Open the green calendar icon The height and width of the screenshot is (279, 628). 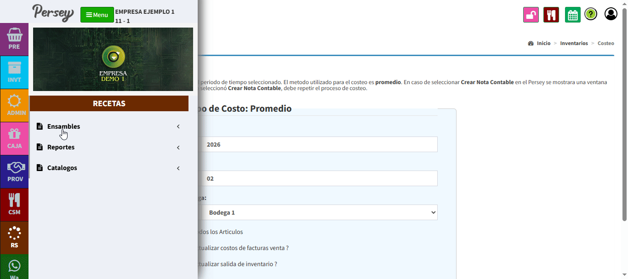(572, 15)
